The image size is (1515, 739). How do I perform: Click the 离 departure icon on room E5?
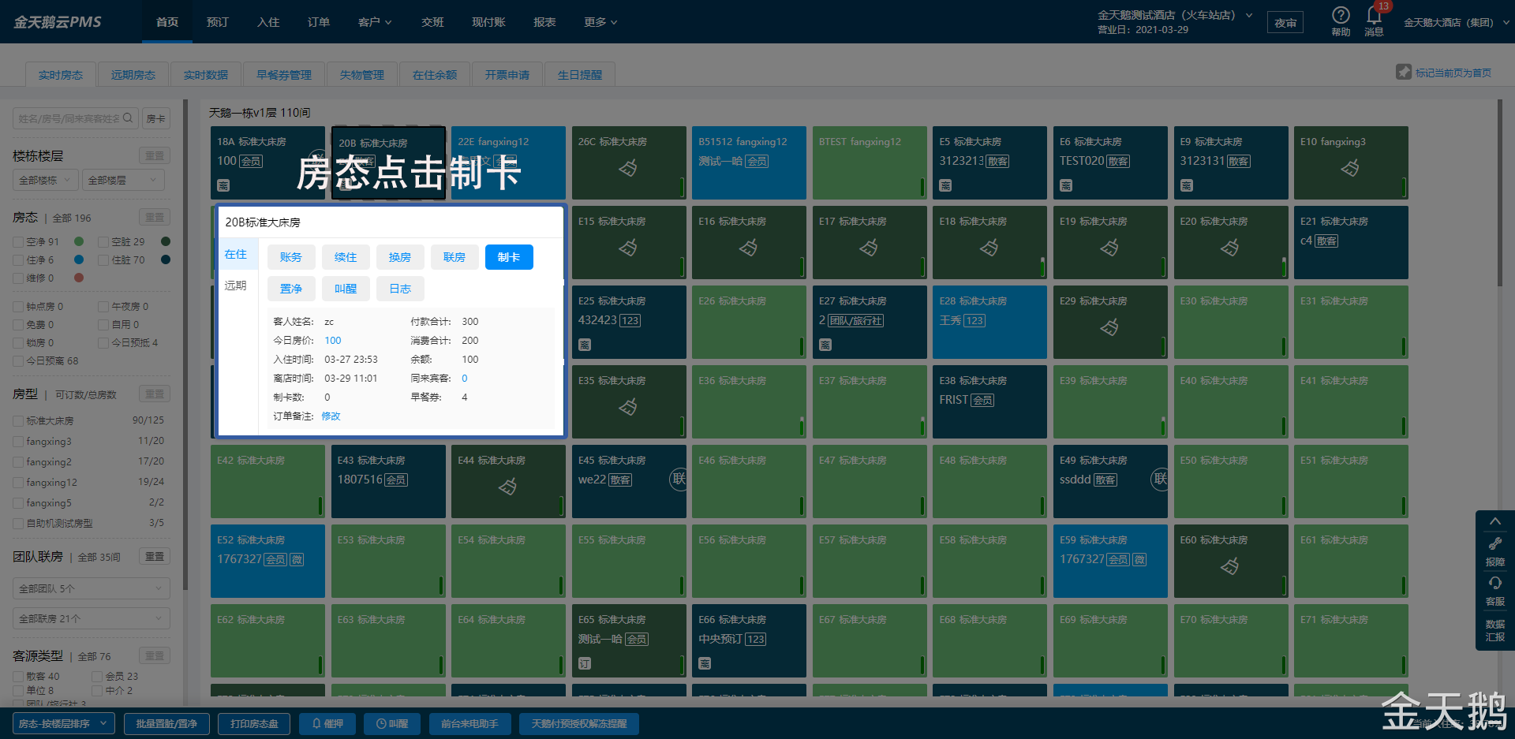945,186
